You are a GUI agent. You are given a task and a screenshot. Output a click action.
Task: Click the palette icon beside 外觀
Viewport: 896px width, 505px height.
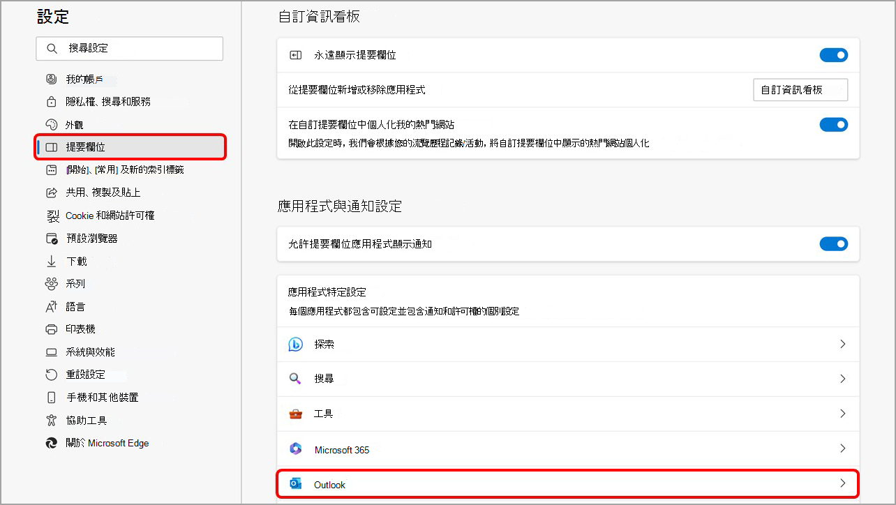[x=51, y=125]
